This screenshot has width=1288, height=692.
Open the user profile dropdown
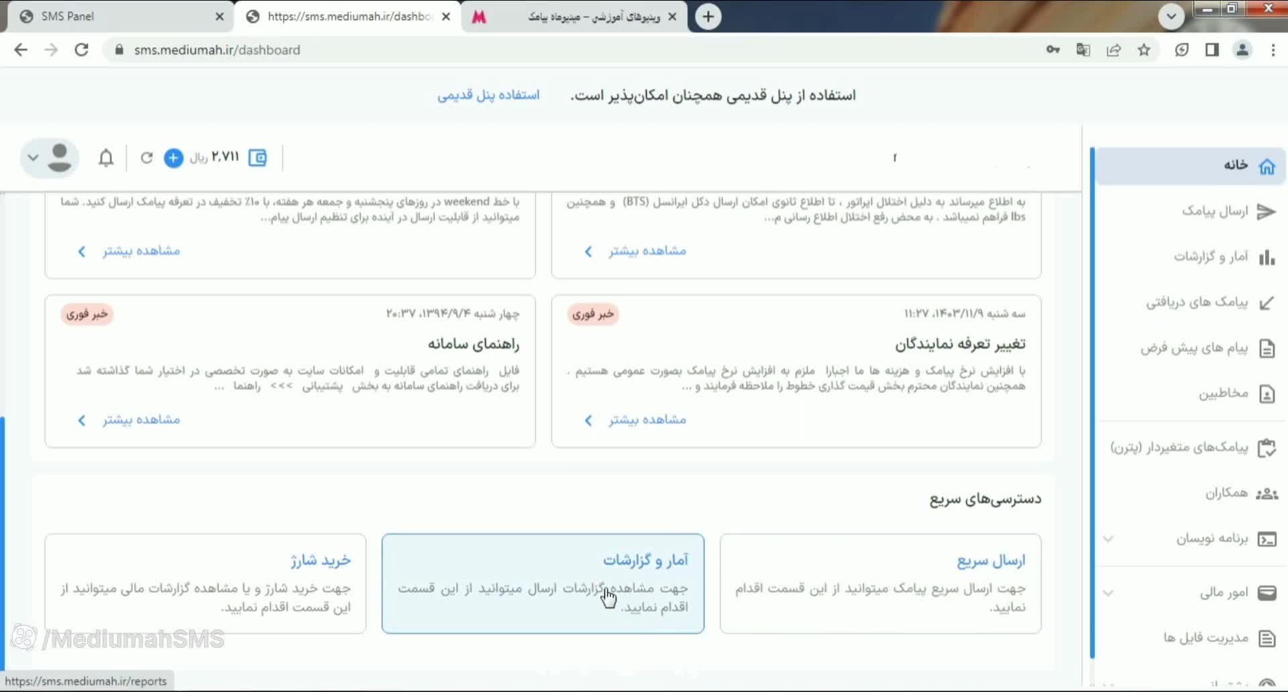click(x=50, y=158)
